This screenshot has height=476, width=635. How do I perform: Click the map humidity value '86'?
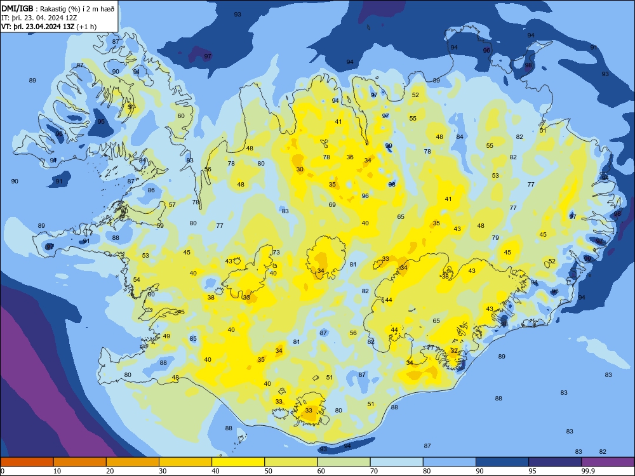pos(151,190)
